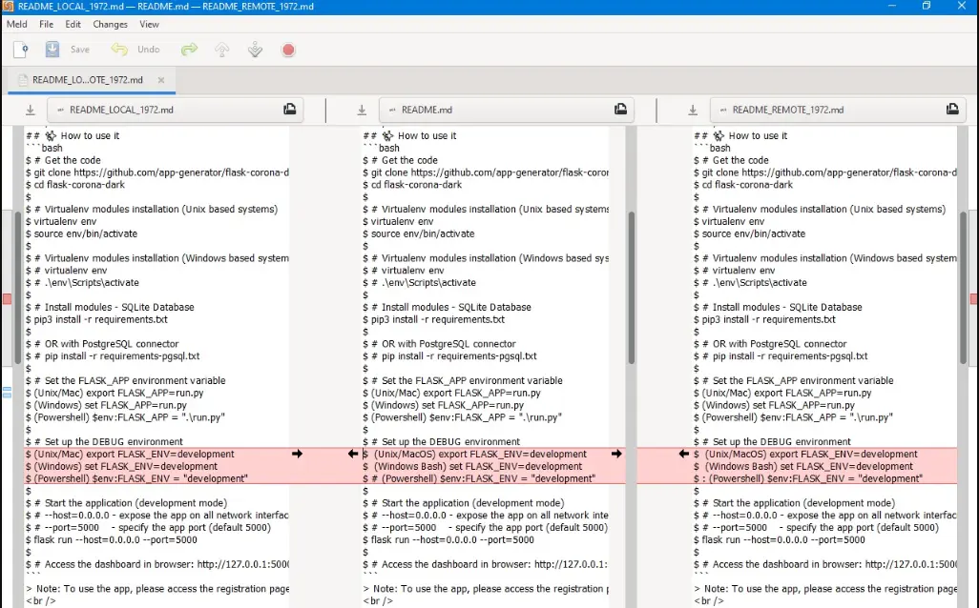Open the File menu
This screenshot has width=979, height=608.
point(46,25)
